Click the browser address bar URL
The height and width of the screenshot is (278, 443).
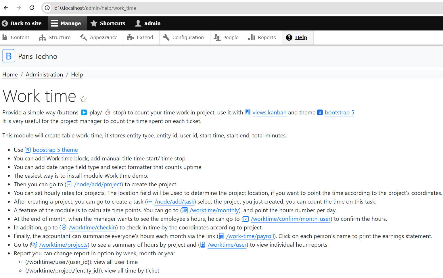click(x=95, y=8)
